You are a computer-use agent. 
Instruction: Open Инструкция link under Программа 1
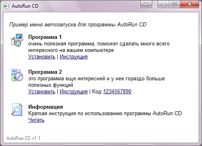click(x=74, y=56)
